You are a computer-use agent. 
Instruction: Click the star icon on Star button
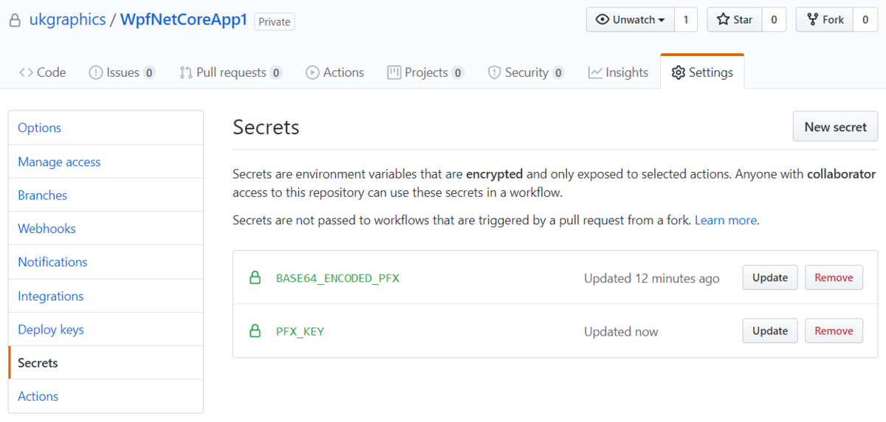(723, 20)
